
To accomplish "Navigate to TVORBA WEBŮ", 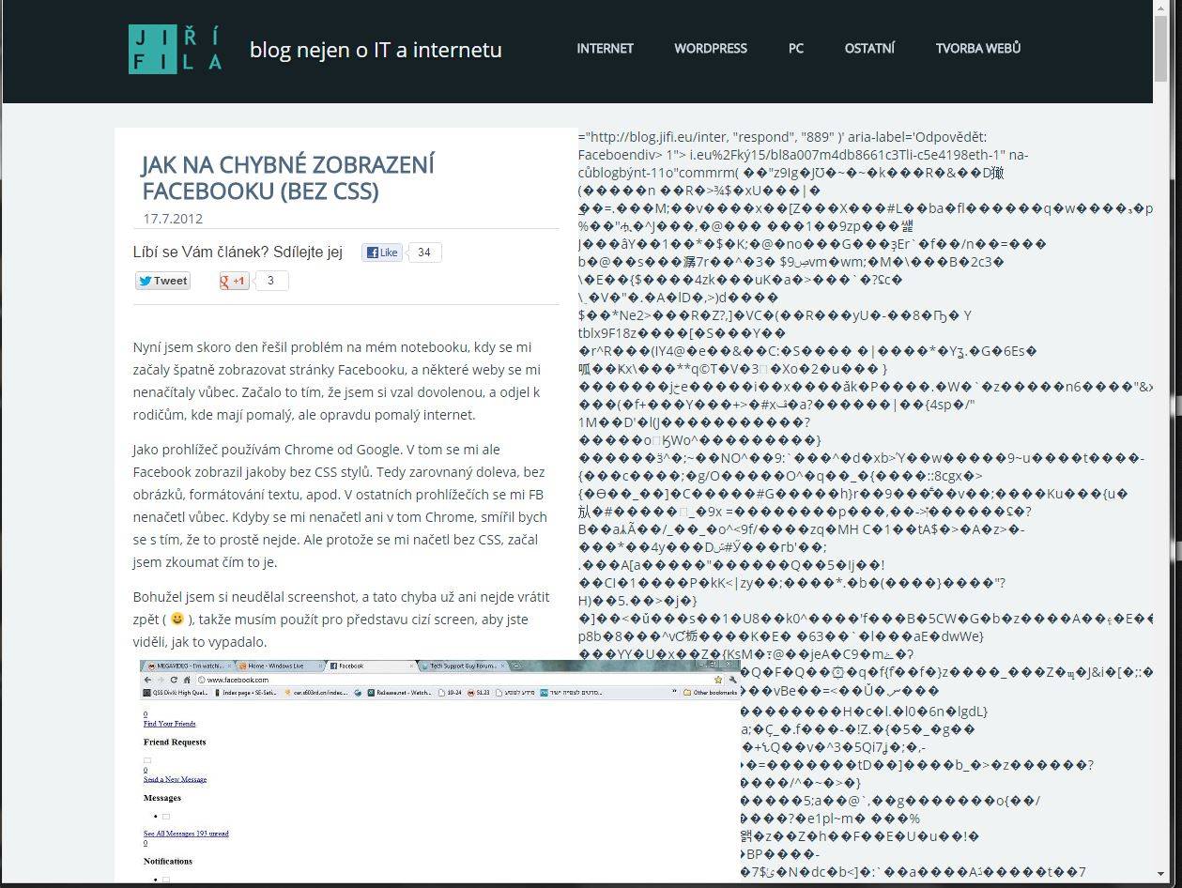I will point(977,48).
